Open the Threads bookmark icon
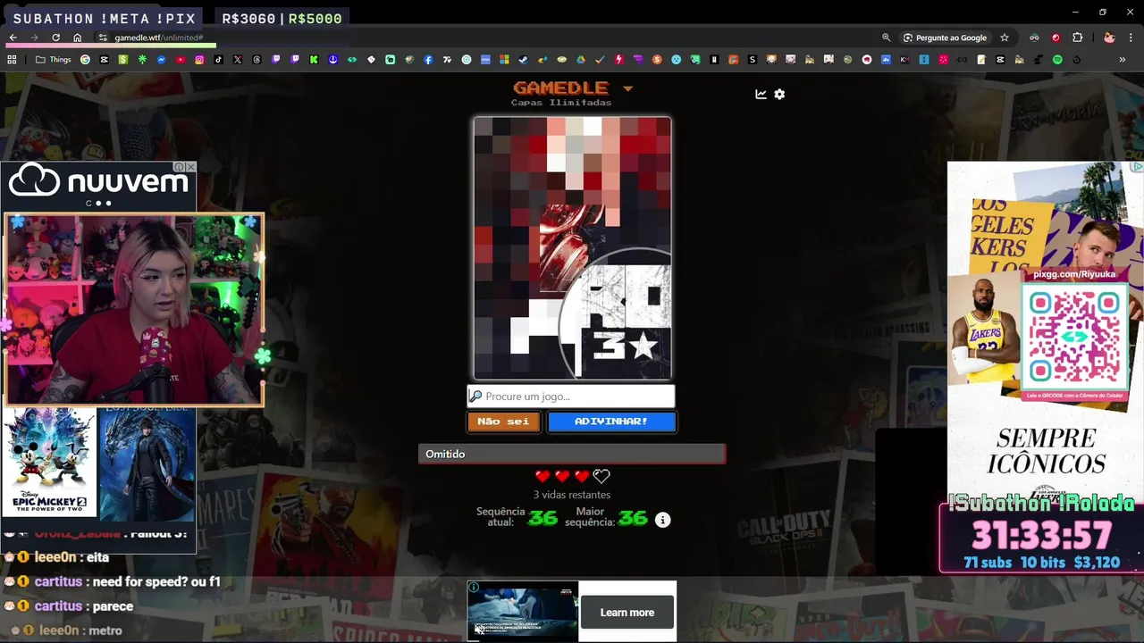Viewport: 1144px width, 643px height. coord(257,60)
